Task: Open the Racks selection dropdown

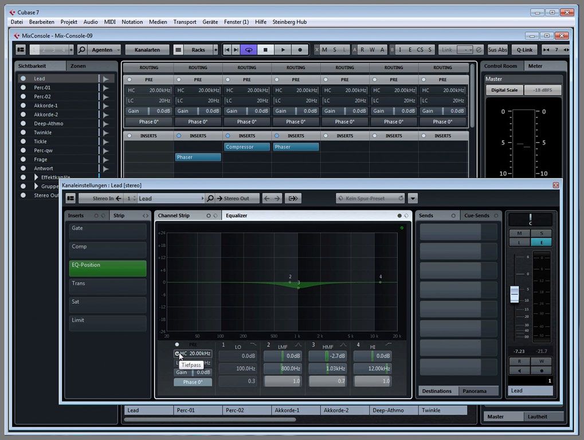Action: coord(198,49)
